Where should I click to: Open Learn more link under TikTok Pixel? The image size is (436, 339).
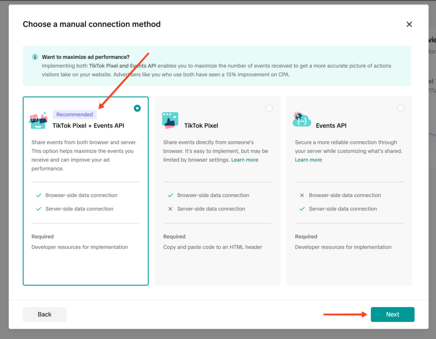click(x=245, y=160)
